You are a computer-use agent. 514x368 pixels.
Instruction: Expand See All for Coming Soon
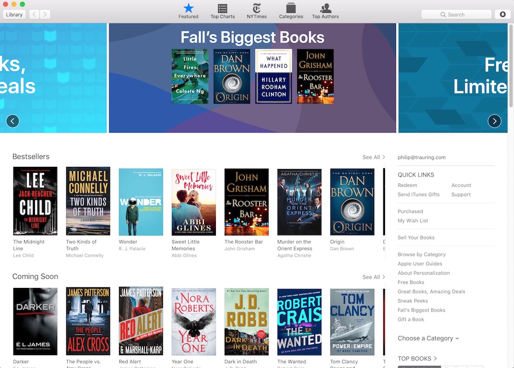373,277
